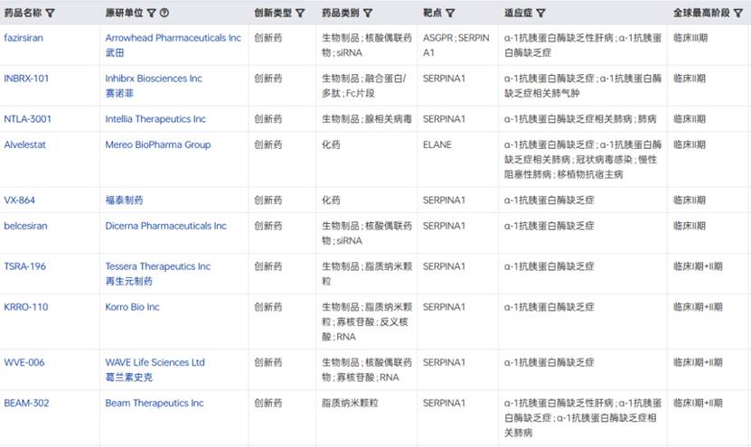Open drug link belcesiran
The image size is (751, 447).
[x=26, y=226]
